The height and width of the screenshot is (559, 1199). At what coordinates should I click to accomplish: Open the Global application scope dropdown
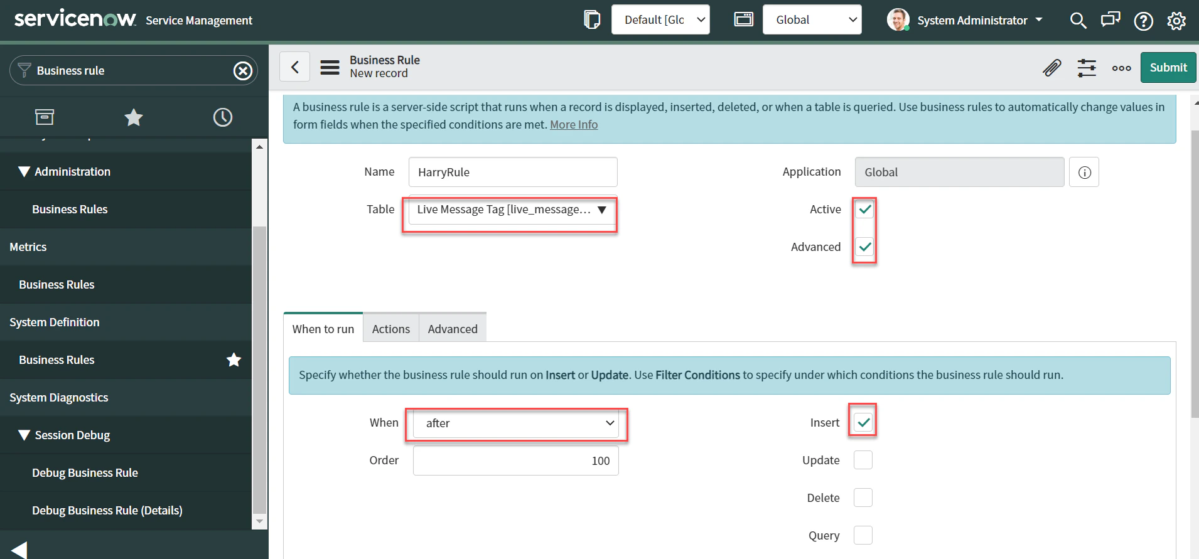pyautogui.click(x=812, y=19)
